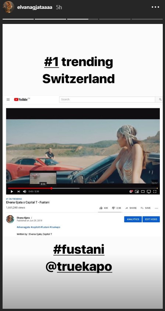Open the SHARE option

pos(131,208)
